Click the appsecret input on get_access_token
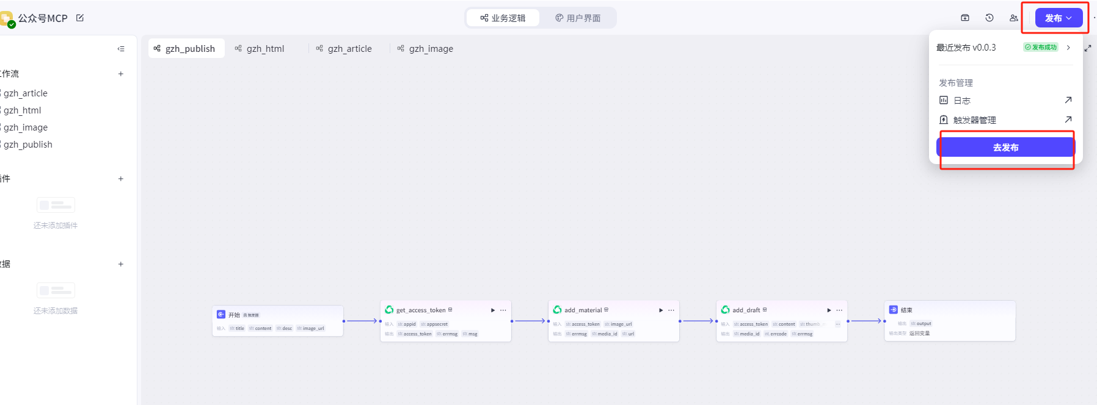This screenshot has width=1097, height=405. point(434,324)
